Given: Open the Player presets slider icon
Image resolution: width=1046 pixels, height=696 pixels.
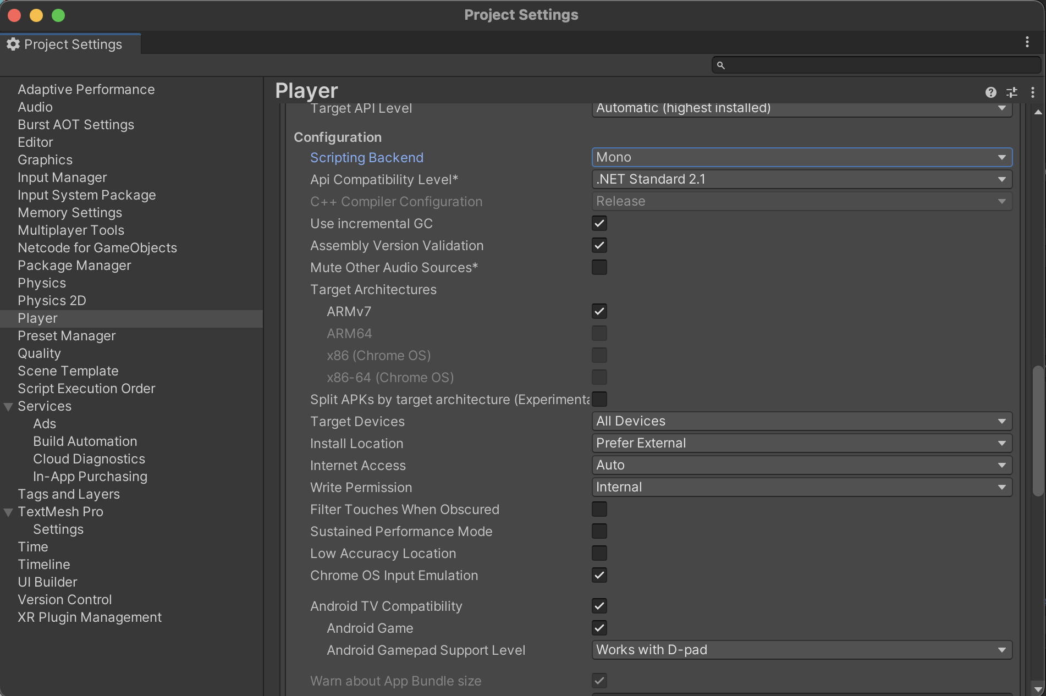Looking at the screenshot, I should (1011, 92).
